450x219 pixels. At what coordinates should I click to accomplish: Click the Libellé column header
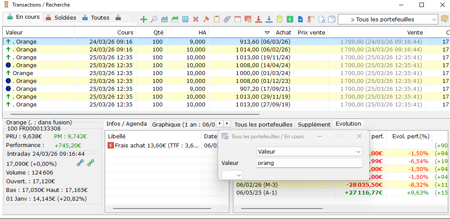[153, 137]
